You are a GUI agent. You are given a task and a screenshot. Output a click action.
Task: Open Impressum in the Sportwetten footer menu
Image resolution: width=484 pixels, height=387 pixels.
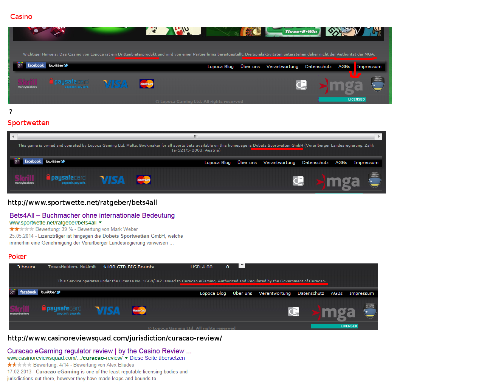click(x=366, y=163)
